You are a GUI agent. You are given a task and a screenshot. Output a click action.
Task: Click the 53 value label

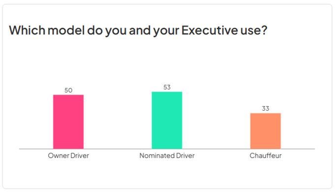pyautogui.click(x=167, y=87)
